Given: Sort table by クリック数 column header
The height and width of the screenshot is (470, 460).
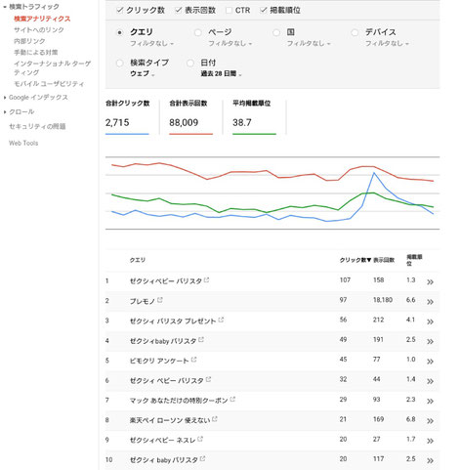Looking at the screenshot, I should tap(355, 260).
